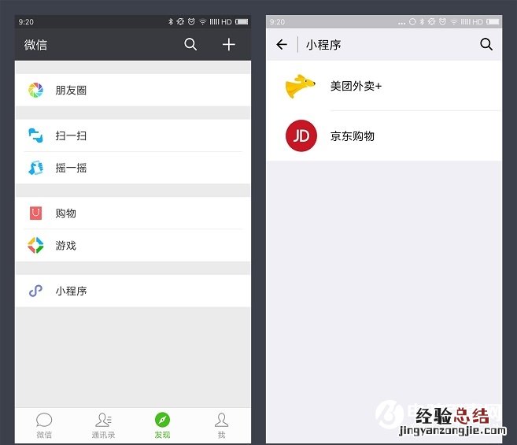Switch to the 通讯录 contacts bottom tab

103,425
